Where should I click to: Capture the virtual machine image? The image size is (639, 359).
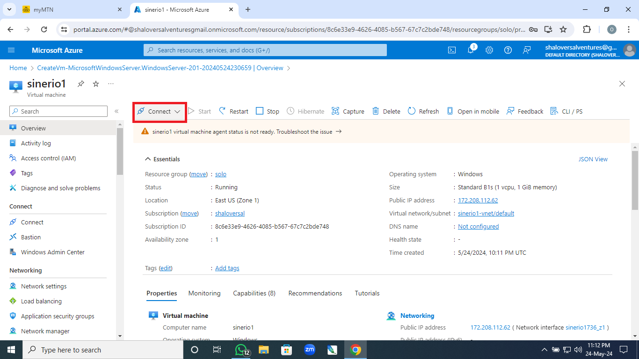tap(348, 111)
